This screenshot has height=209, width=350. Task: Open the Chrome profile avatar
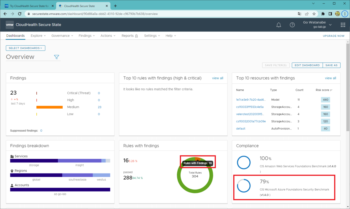coord(337,14)
